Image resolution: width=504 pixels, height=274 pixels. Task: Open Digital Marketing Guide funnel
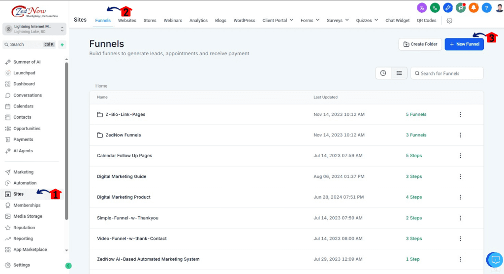tap(122, 176)
